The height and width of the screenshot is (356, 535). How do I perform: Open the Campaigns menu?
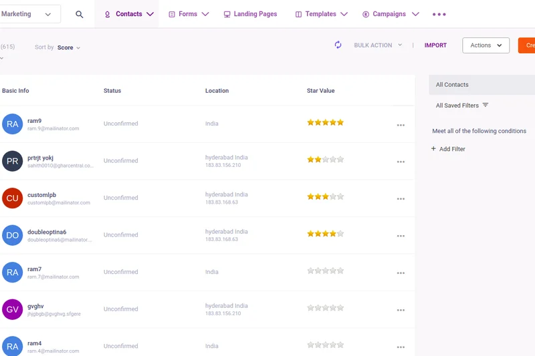[x=391, y=14]
